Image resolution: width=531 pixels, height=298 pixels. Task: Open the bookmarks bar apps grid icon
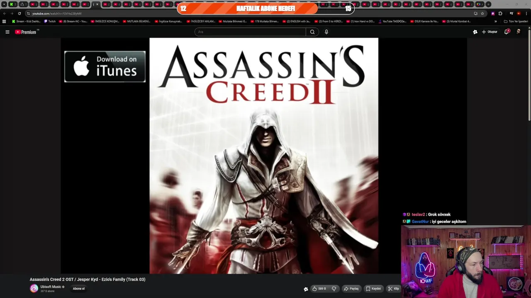[4, 21]
